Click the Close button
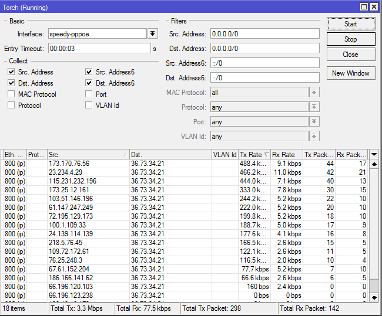 pyautogui.click(x=350, y=55)
